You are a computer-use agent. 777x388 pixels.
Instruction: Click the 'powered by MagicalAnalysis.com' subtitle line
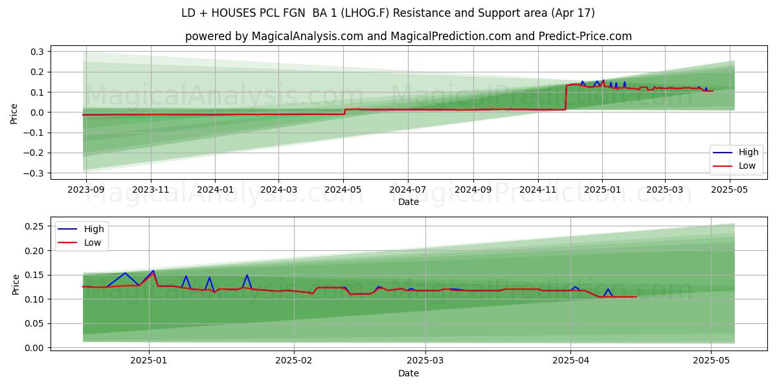tap(409, 36)
